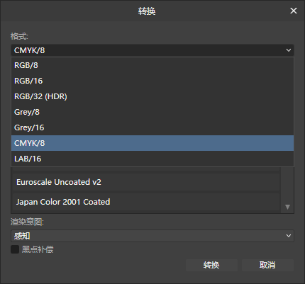Select the highlighted CMYK/8 option
Viewport: 305px width, 284px height.
click(152, 143)
